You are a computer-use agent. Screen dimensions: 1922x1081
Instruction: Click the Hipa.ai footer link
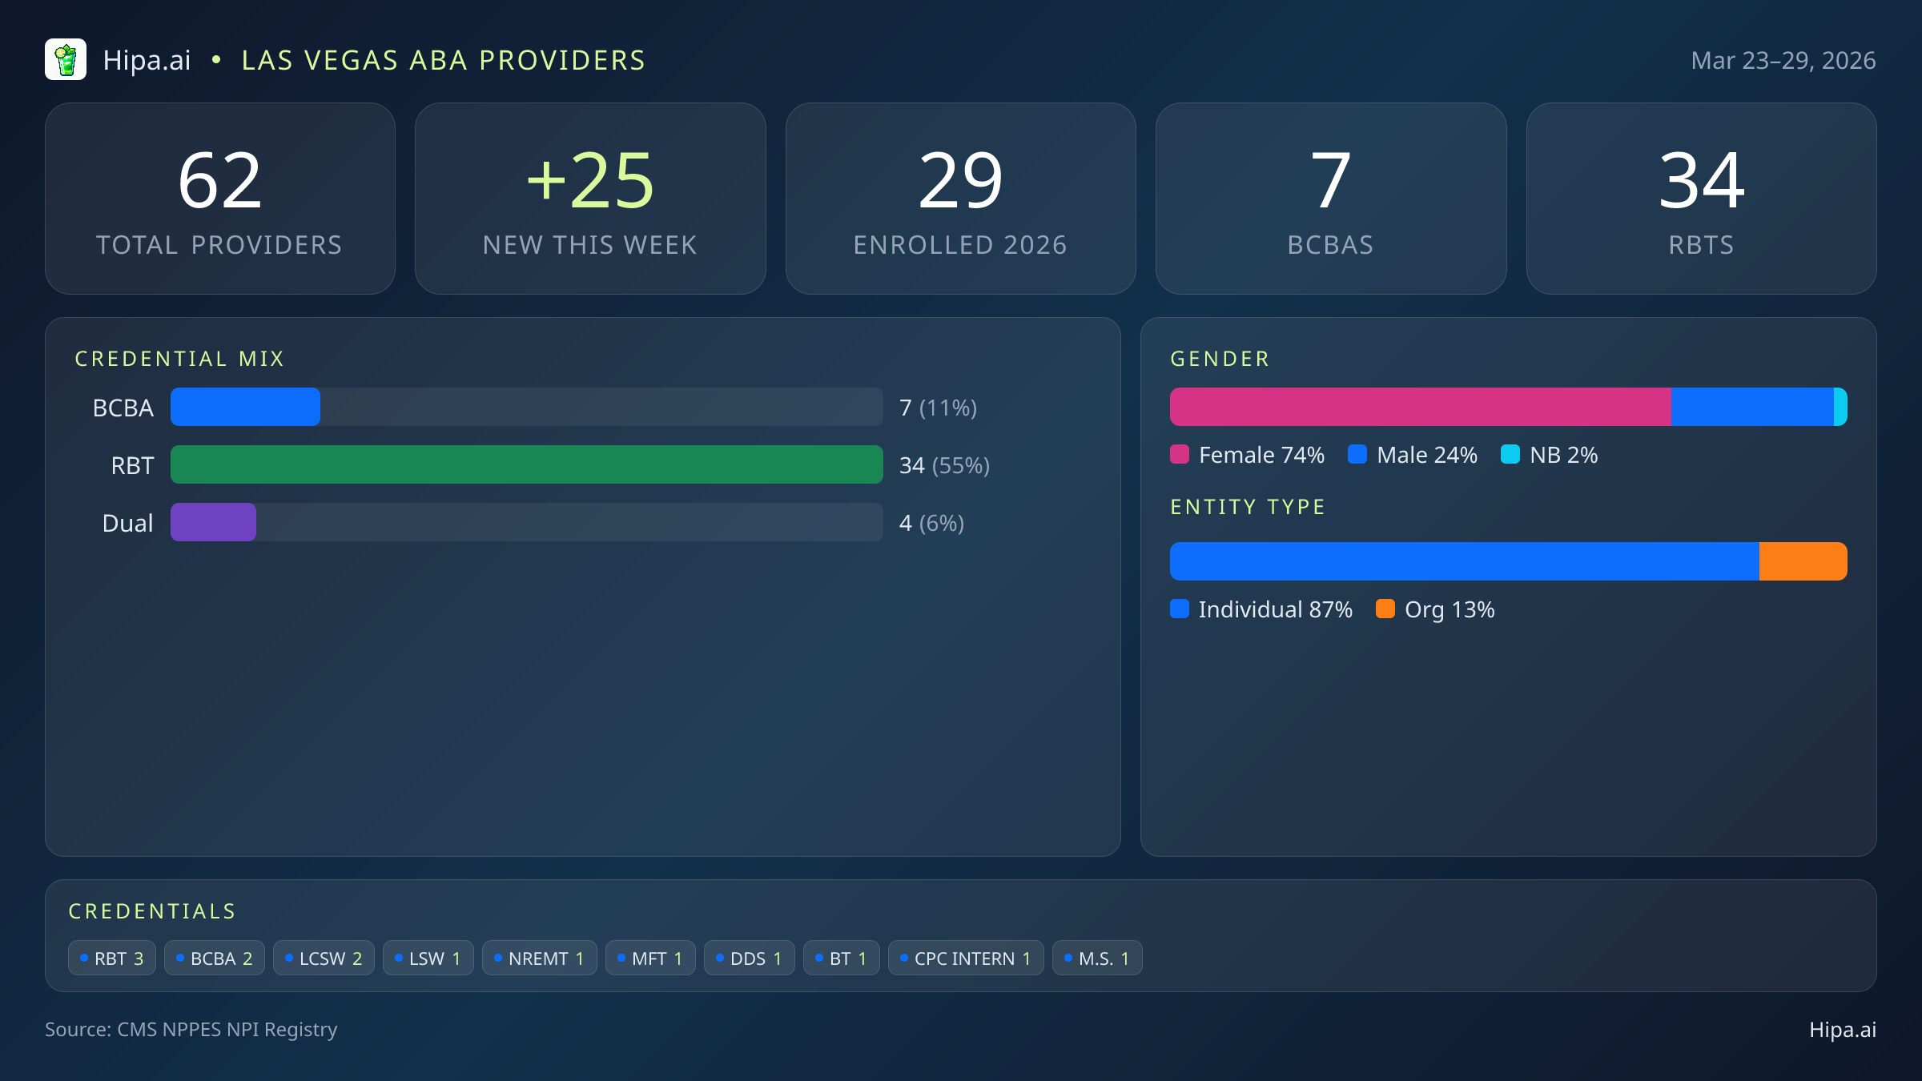click(1842, 1030)
